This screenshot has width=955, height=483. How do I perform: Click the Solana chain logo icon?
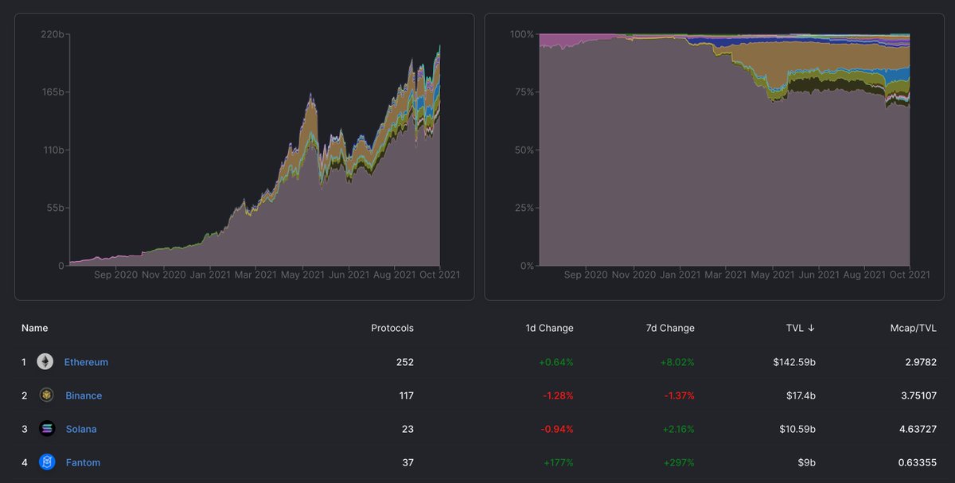[47, 429]
